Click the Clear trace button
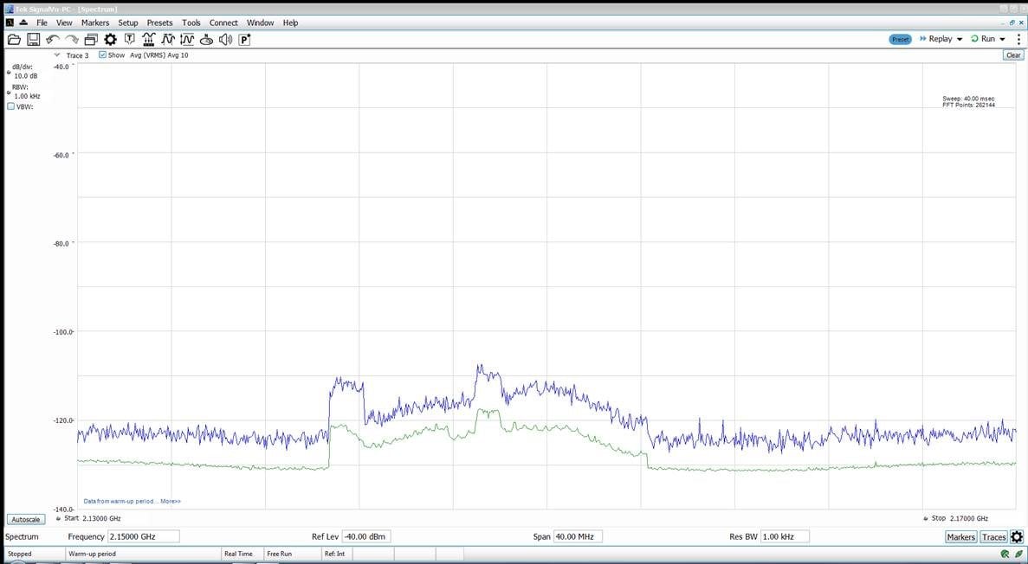Screen dimensions: 1028x564 1012,54
